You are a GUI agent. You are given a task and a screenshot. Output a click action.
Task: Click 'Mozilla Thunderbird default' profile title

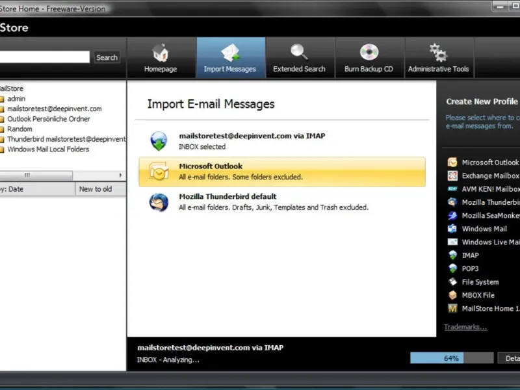[x=227, y=196]
